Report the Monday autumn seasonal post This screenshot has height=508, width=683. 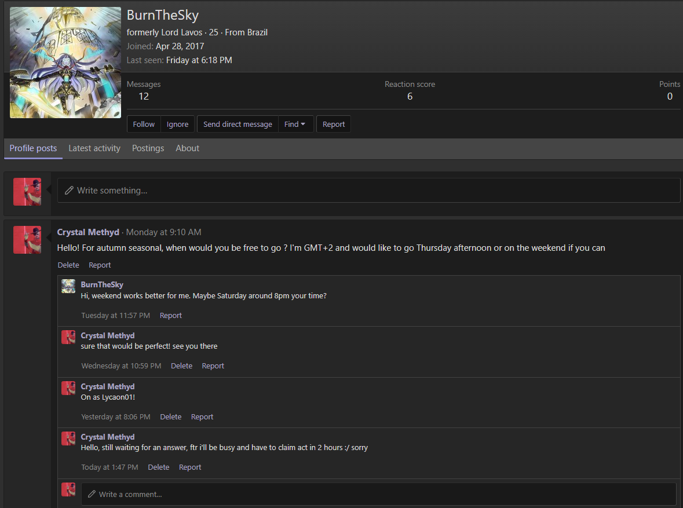point(100,265)
